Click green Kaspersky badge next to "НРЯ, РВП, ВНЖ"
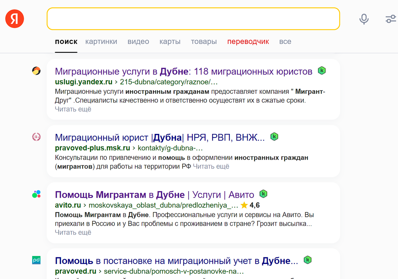The width and height of the screenshot is (398, 279). point(274,137)
